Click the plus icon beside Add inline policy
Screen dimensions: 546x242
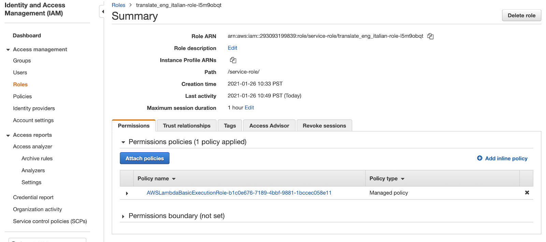point(479,158)
